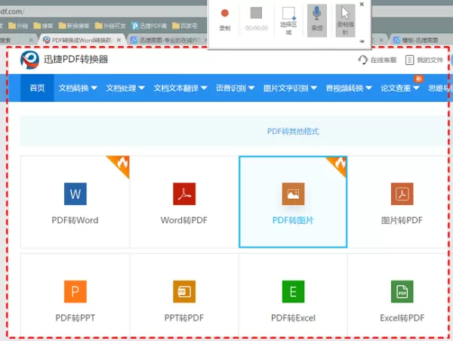Viewport: 453px width, 341px height.
Task: Open 我的文件 my files
Action: pos(424,60)
